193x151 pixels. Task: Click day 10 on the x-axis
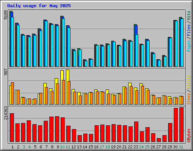tap(62, 147)
